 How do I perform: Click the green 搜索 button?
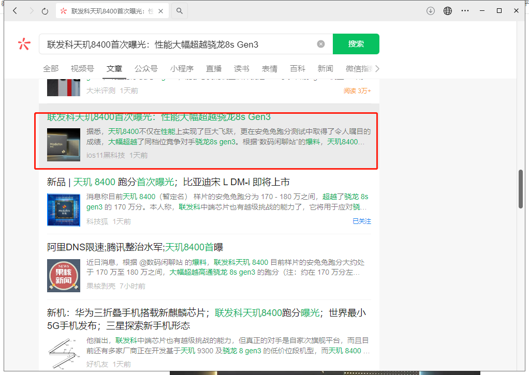[x=356, y=44]
